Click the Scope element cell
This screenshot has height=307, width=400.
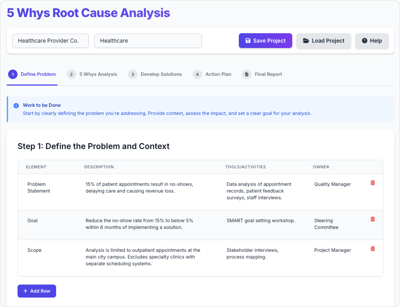[35, 250]
